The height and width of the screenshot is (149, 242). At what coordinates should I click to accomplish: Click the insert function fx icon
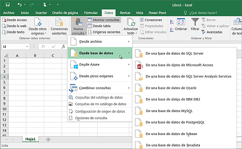tap(63, 46)
